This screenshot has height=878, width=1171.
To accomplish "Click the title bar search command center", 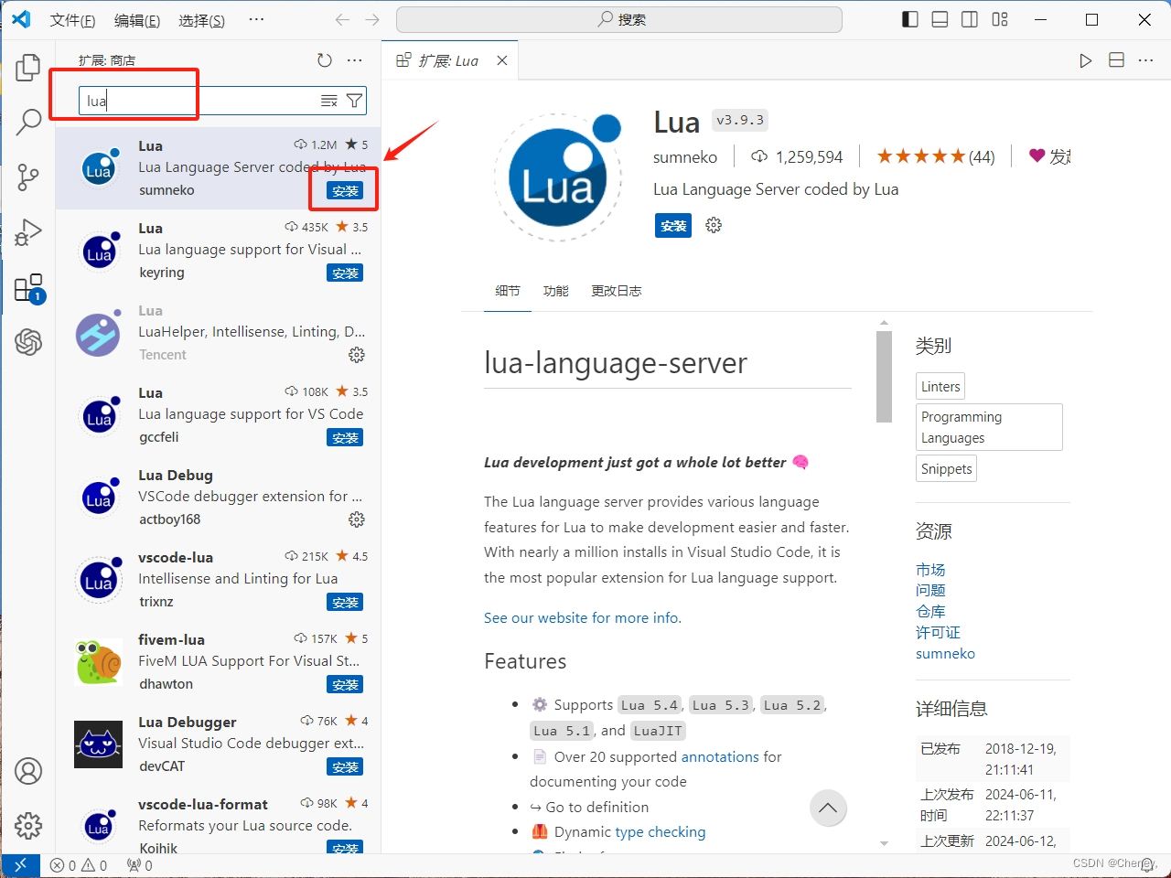I will click(x=619, y=19).
